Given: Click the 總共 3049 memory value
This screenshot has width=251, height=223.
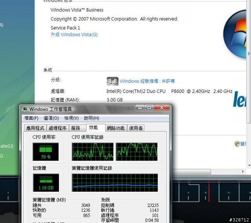Looking at the screenshot, I should [x=85, y=205].
